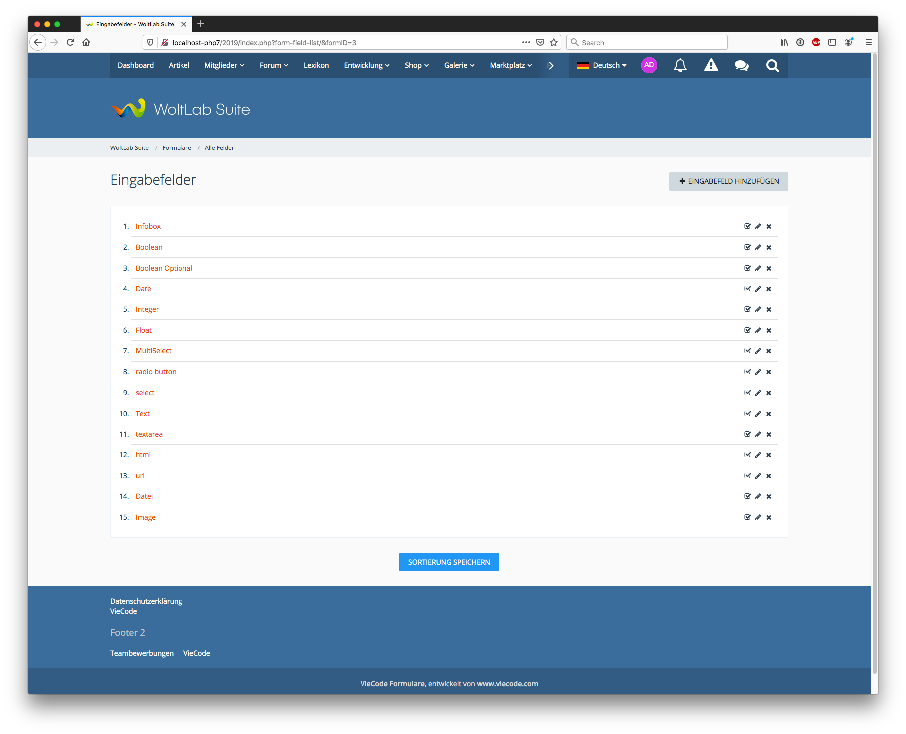Toggle the Float field enable checkbox
The image size is (906, 734).
tap(747, 330)
